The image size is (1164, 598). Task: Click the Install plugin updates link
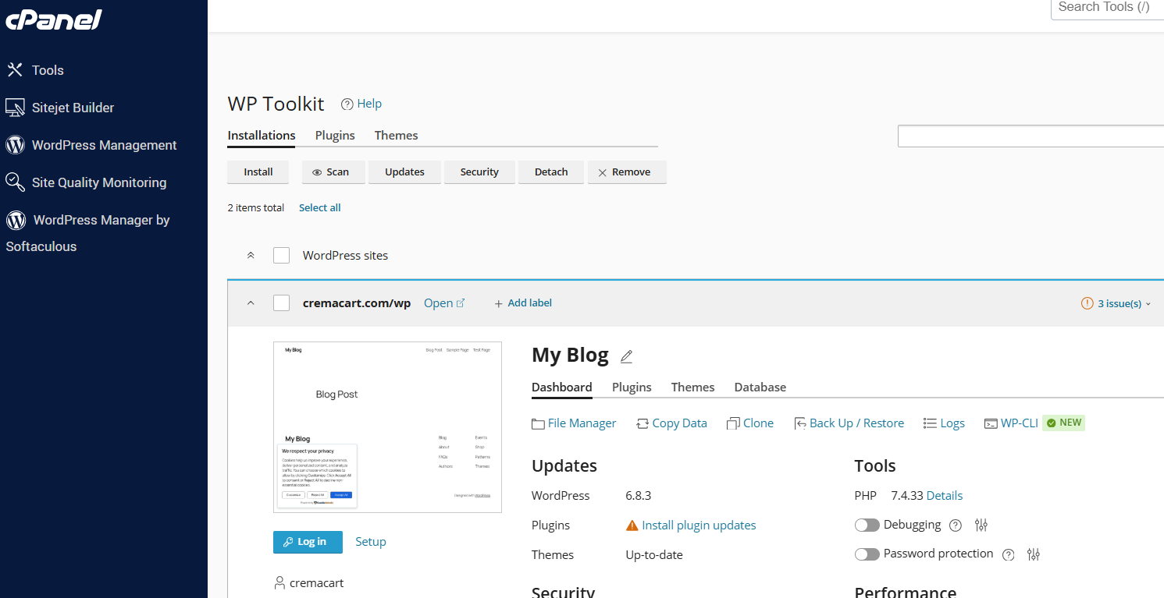point(699,525)
